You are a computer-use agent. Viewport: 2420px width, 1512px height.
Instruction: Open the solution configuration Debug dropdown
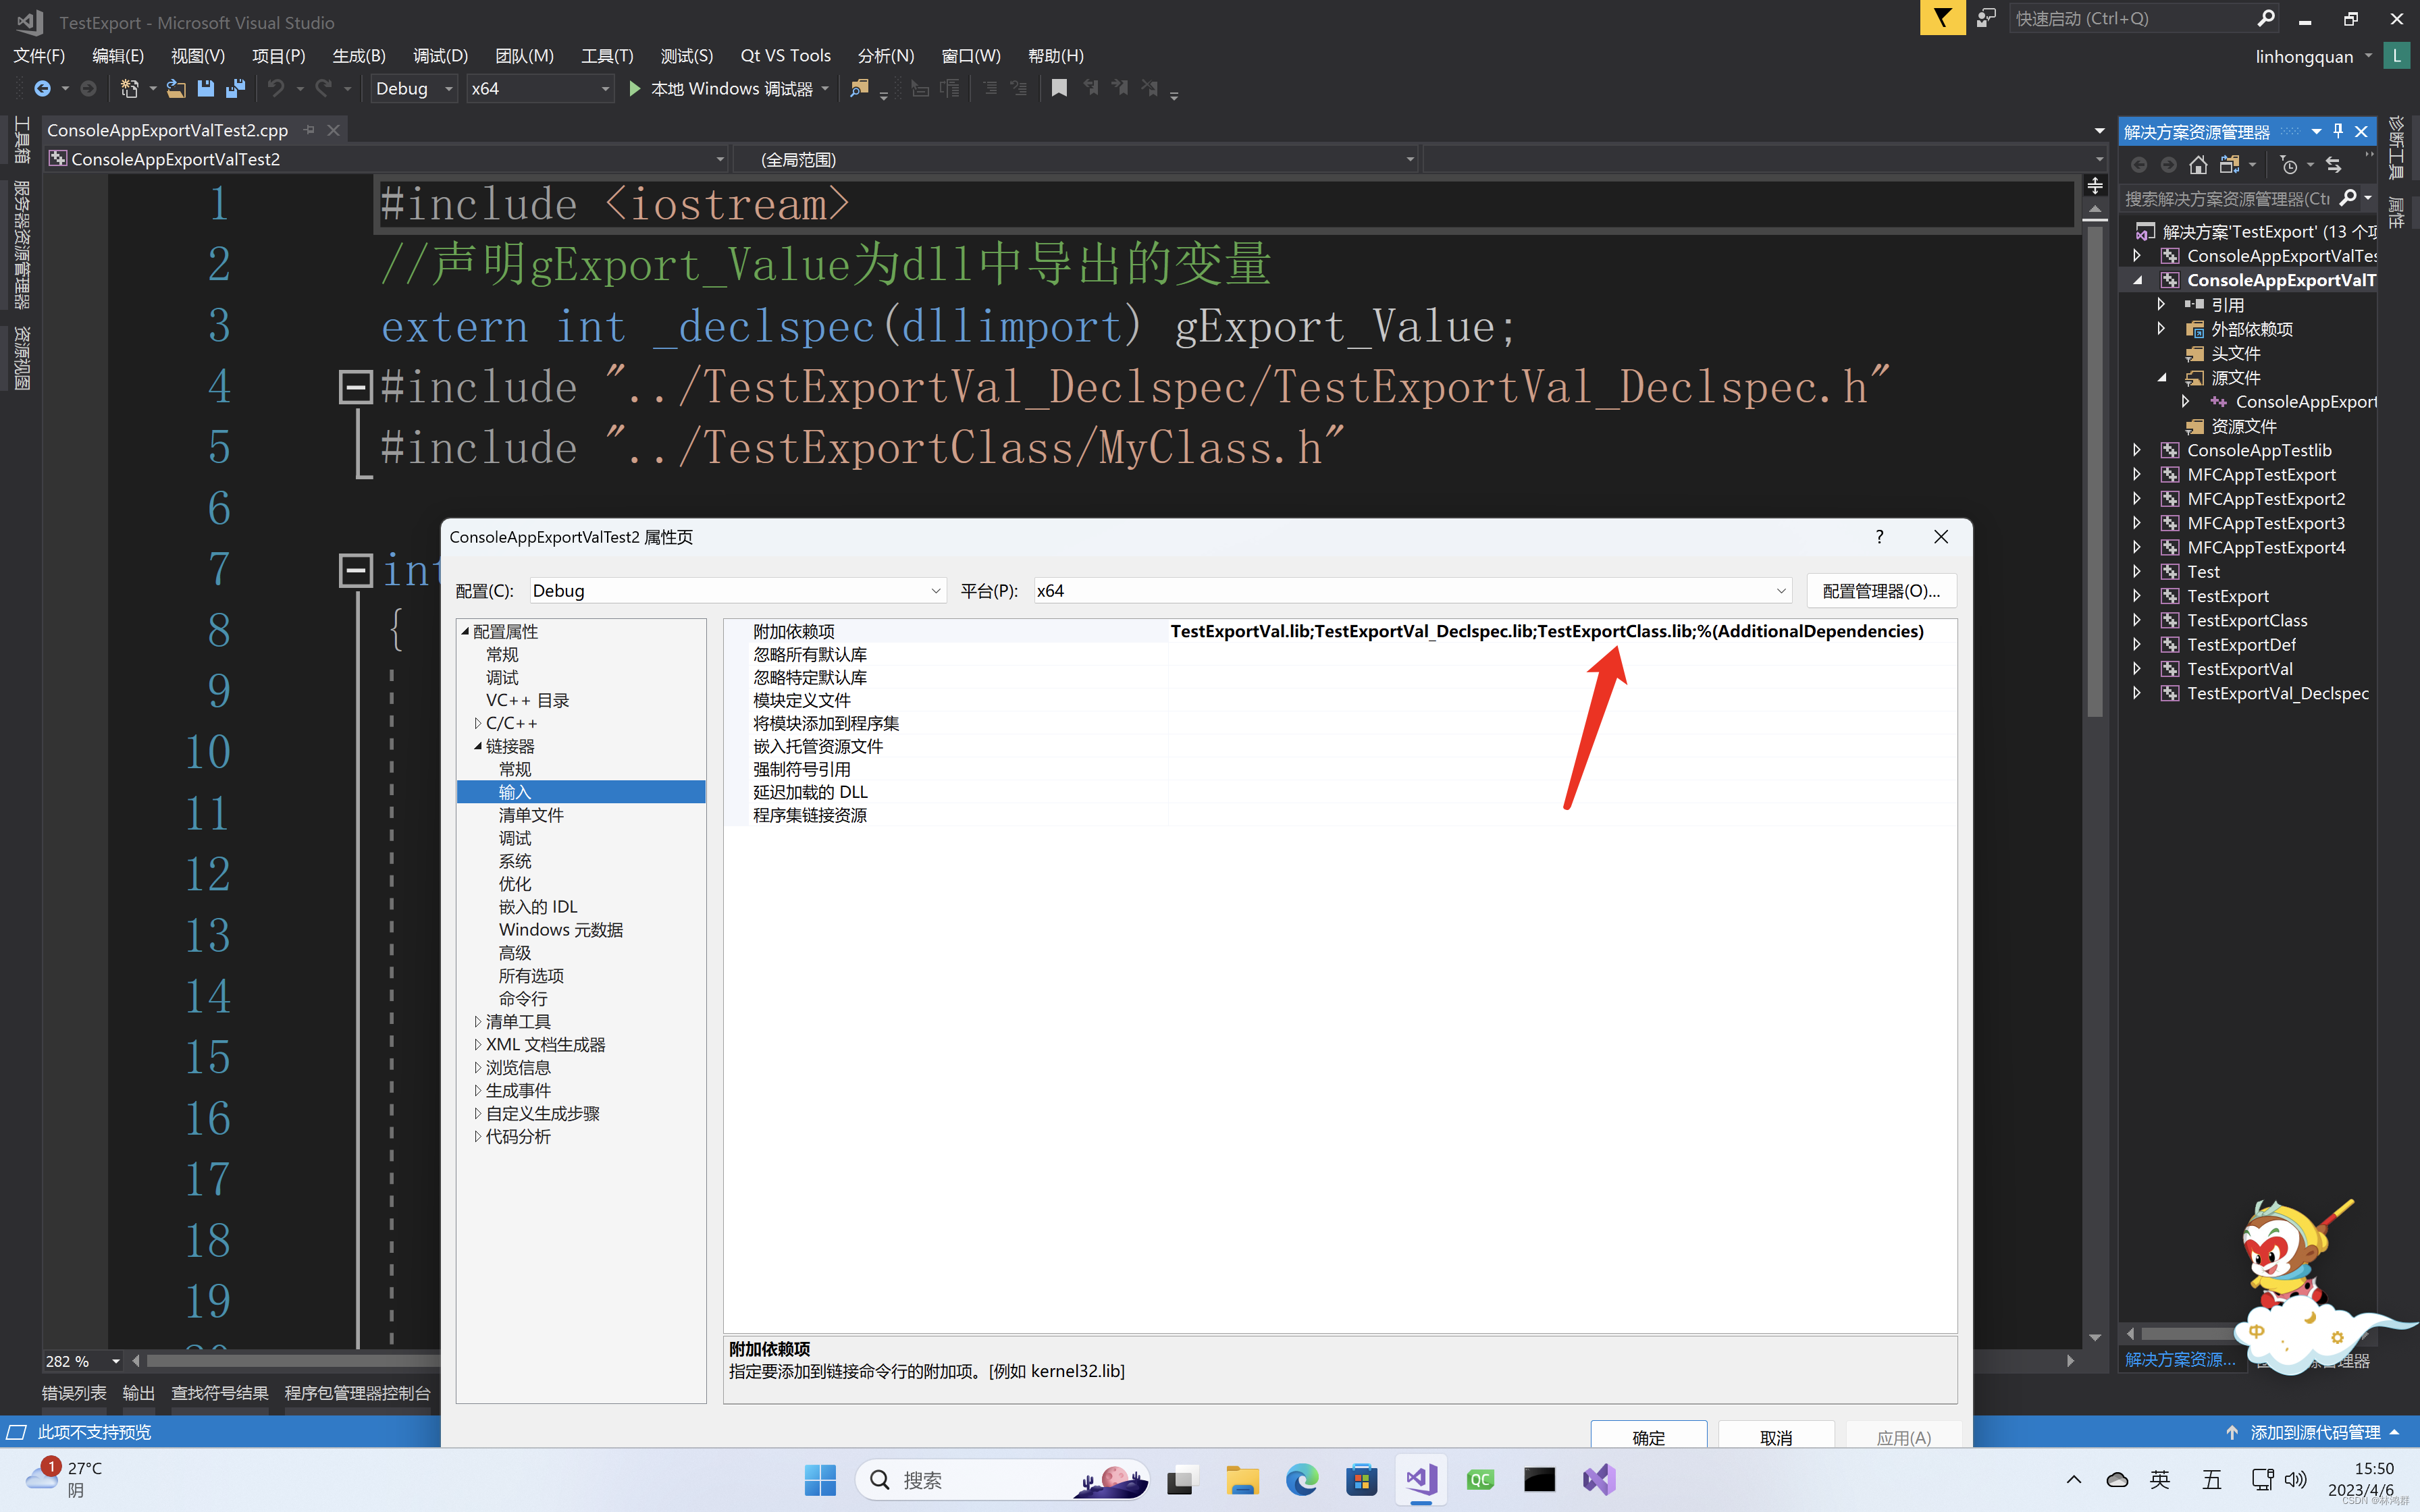pyautogui.click(x=414, y=89)
